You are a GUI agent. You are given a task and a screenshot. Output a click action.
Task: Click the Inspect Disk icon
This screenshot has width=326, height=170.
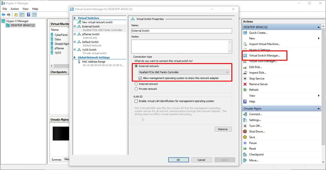coord(245,72)
